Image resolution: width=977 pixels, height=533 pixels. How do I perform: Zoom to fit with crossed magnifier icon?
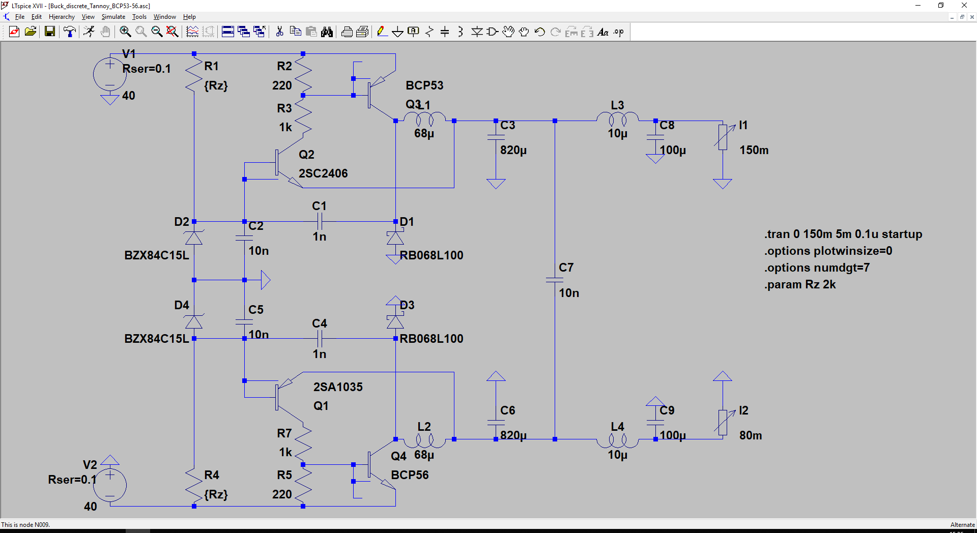click(173, 32)
